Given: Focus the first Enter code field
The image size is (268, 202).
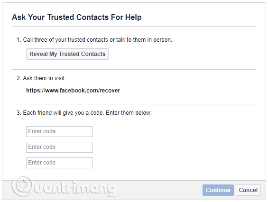Looking at the screenshot, I should pyautogui.click(x=59, y=131).
